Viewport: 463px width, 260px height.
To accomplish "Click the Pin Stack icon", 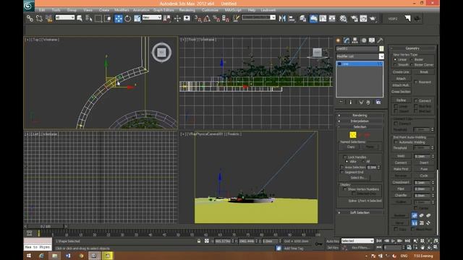I will [x=341, y=102].
